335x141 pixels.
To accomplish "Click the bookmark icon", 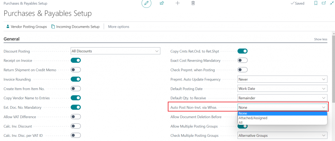I will point(316,3).
